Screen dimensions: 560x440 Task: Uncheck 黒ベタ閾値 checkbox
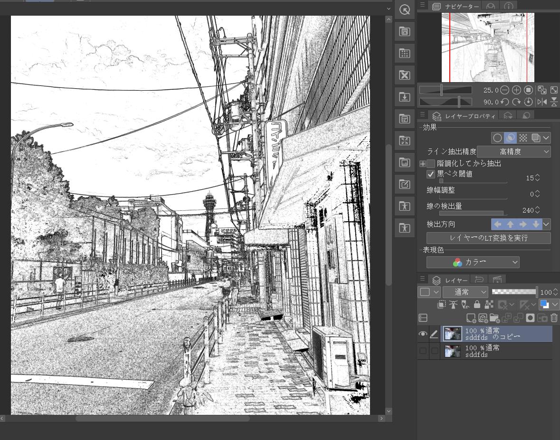pyautogui.click(x=431, y=174)
